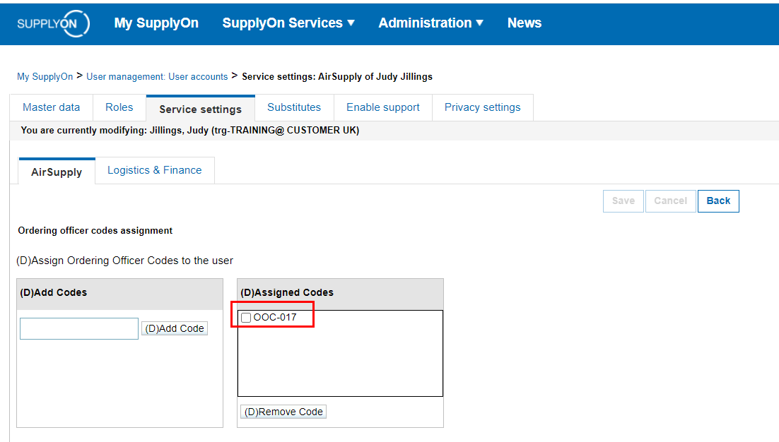Viewport: 779px width, 442px height.
Task: Switch to Logistics & Finance sub-tab
Action: tap(155, 170)
